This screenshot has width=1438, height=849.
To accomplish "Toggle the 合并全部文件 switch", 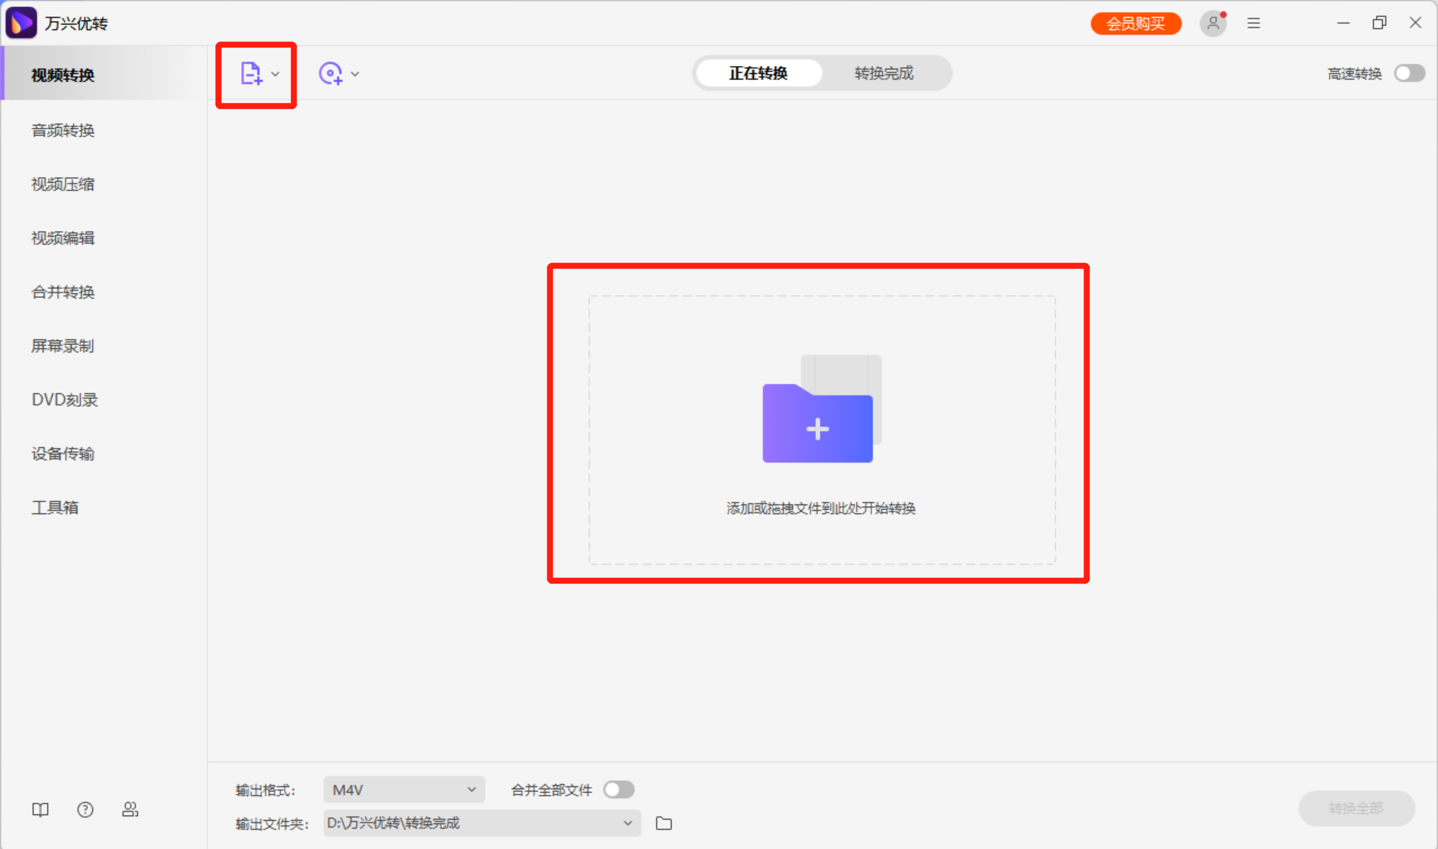I will pyautogui.click(x=619, y=790).
